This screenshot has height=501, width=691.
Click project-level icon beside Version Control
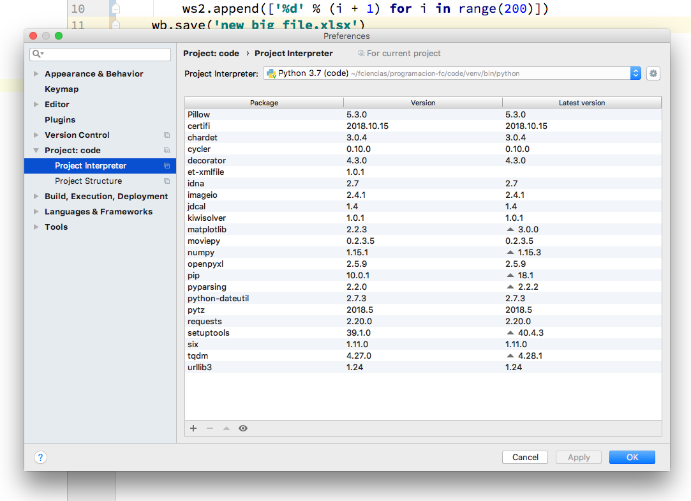[167, 135]
